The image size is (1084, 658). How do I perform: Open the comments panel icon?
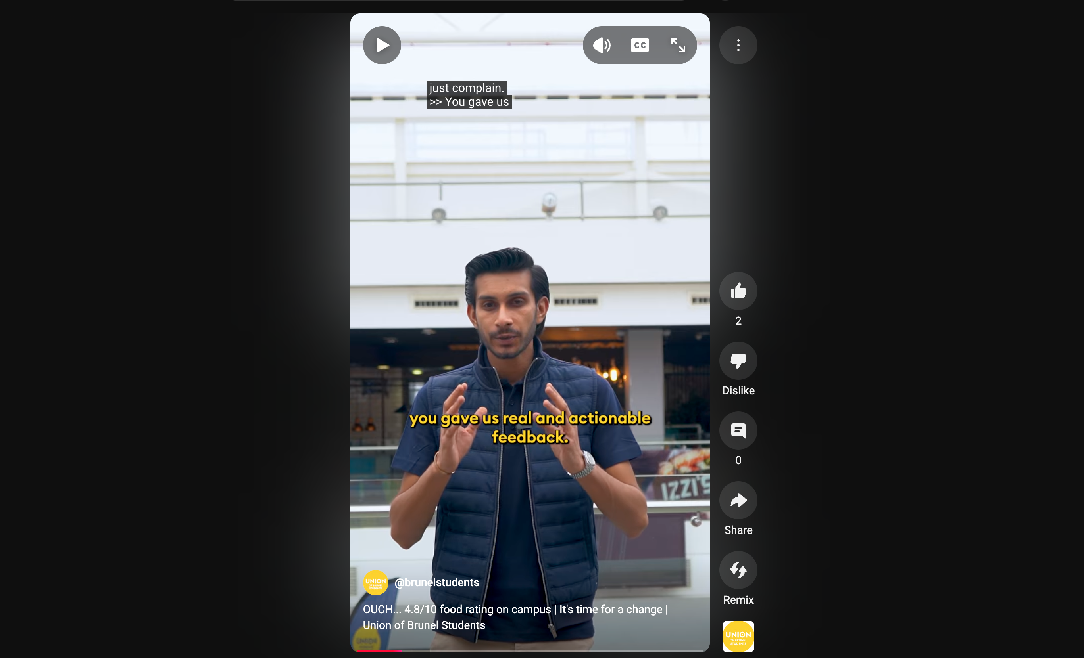[x=738, y=431]
